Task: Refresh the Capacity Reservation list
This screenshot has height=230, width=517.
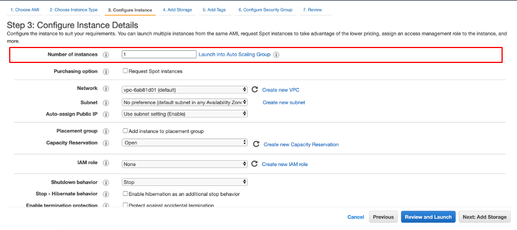Action: coord(256,144)
